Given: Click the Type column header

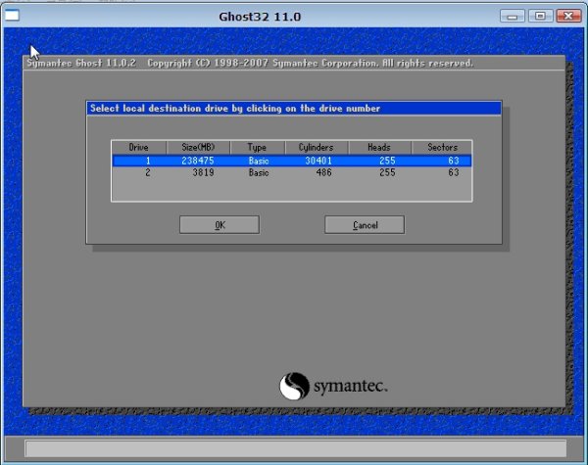Looking at the screenshot, I should pos(259,147).
